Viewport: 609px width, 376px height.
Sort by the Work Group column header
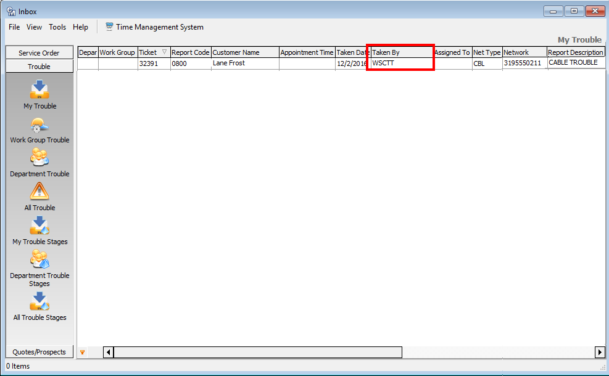(x=118, y=52)
